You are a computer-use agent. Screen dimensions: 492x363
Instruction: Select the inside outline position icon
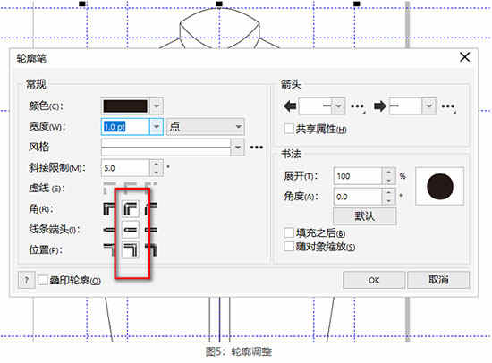coord(151,250)
